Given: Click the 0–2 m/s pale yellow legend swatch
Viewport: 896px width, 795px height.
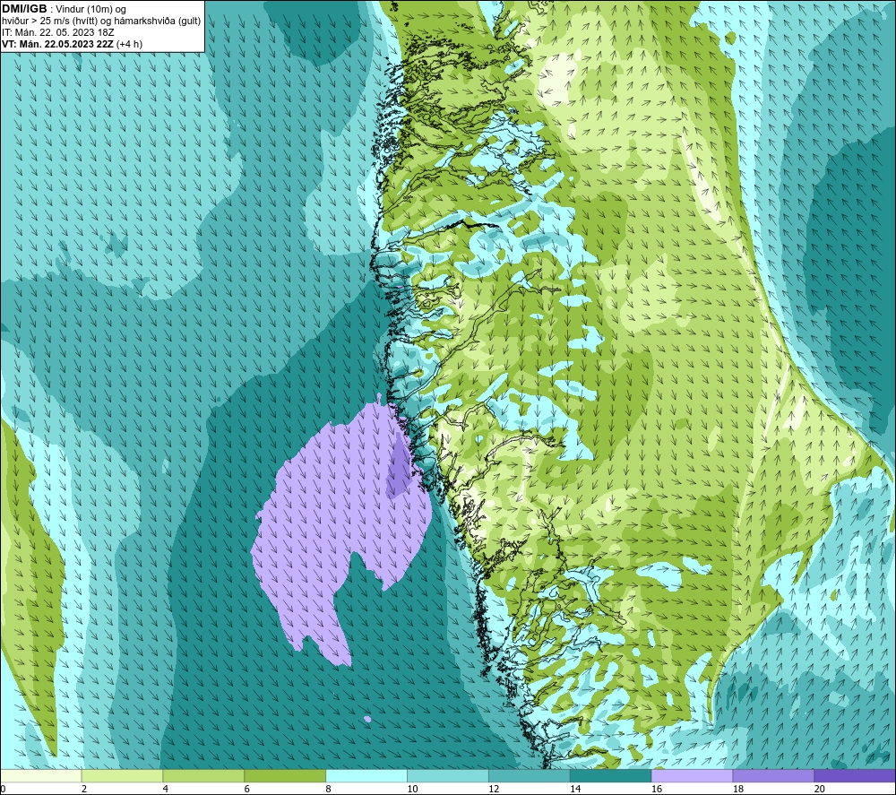Looking at the screenshot, I should 41,775.
